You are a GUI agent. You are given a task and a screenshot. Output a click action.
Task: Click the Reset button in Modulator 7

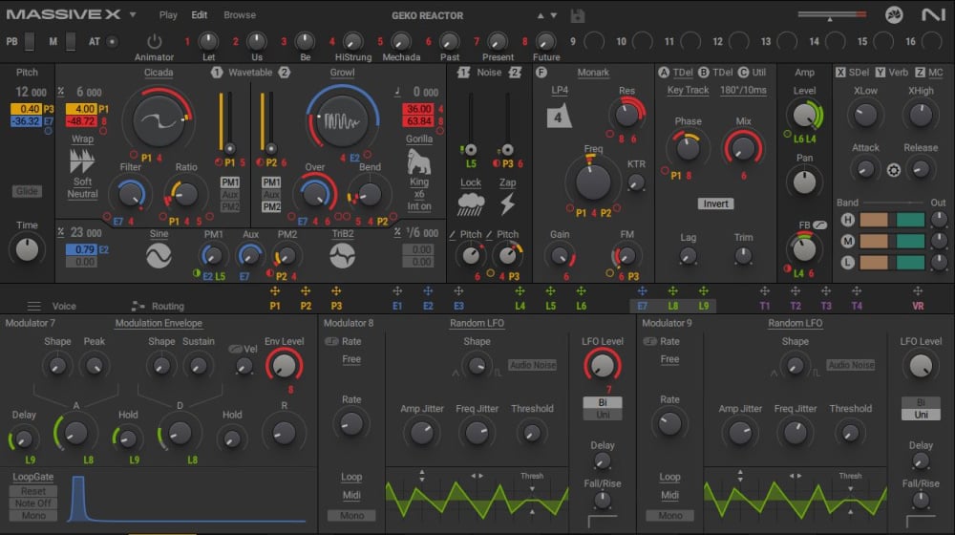click(33, 491)
